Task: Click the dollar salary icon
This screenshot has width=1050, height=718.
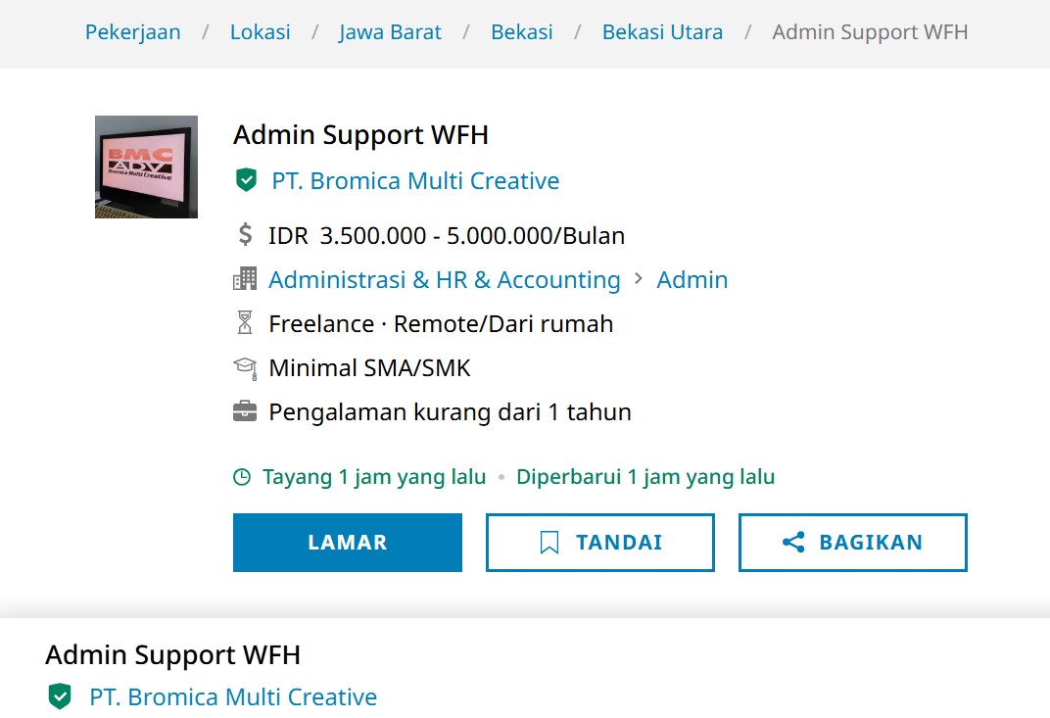Action: [245, 234]
